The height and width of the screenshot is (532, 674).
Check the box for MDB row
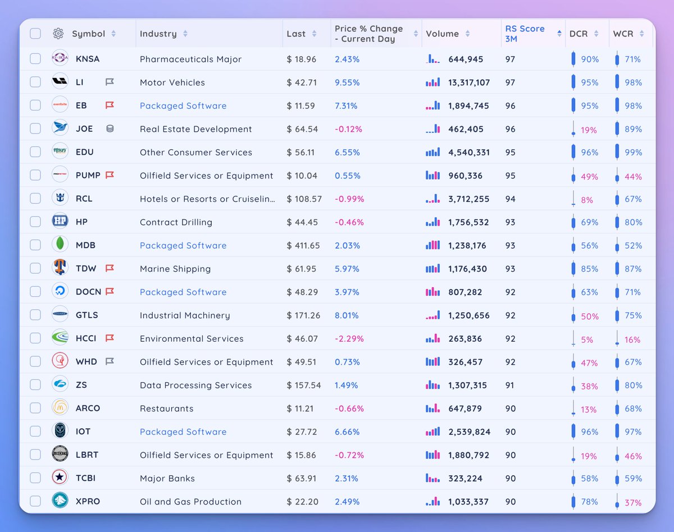35,245
